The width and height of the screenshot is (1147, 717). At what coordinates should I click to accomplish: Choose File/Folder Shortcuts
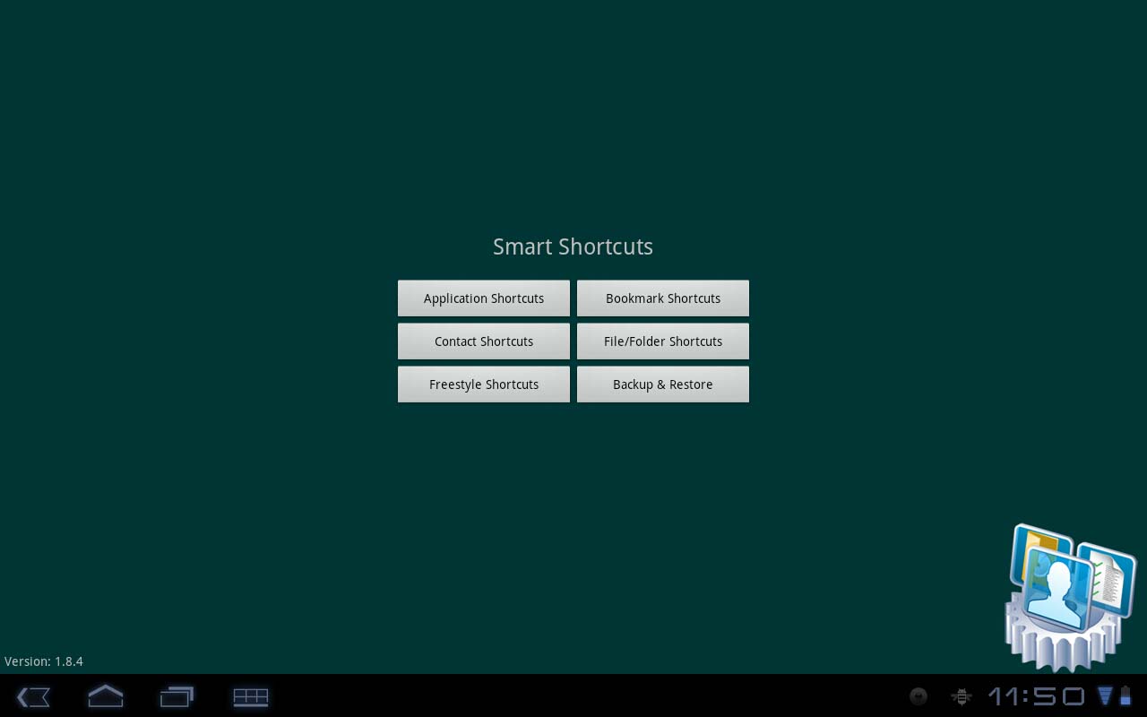(x=663, y=341)
